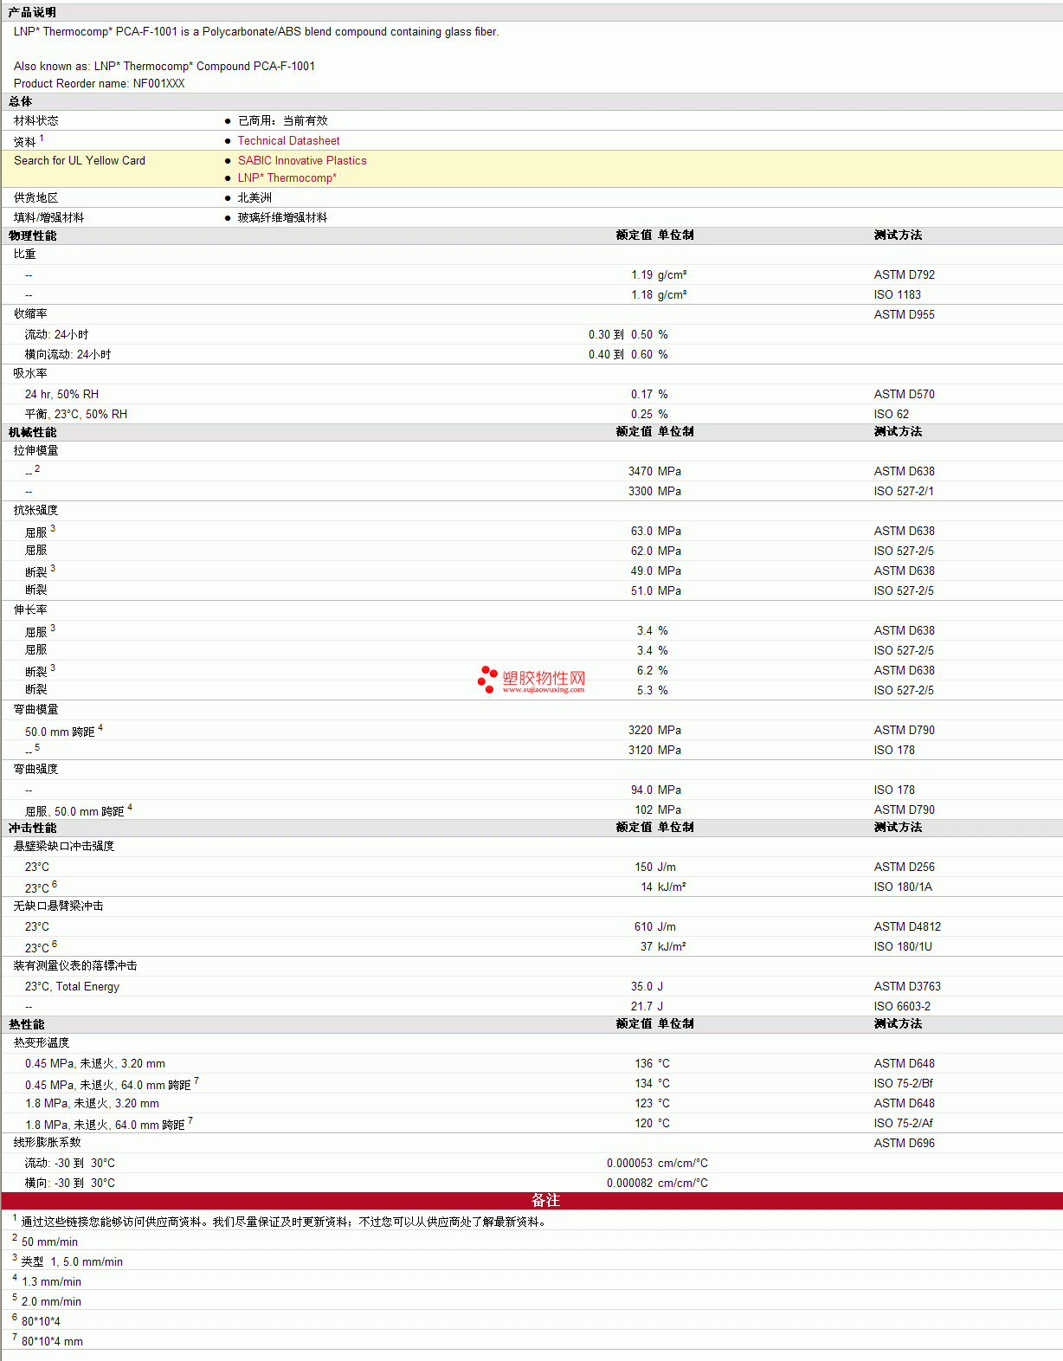The height and width of the screenshot is (1361, 1063).
Task: Click the ISO 62 test method cell
Action: click(892, 414)
